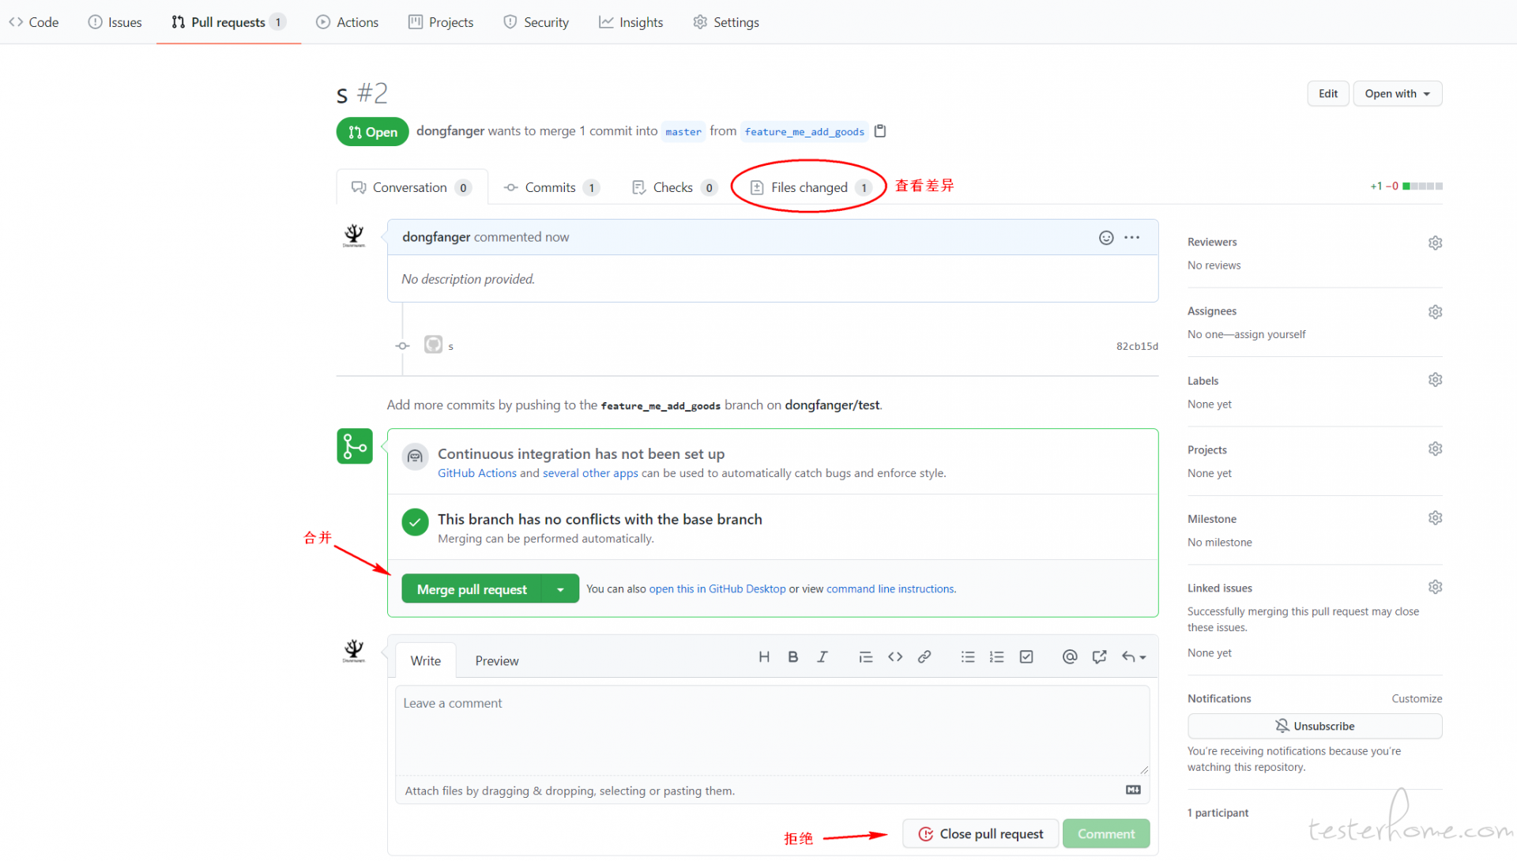This screenshot has height=861, width=1517.
Task: Open repository Settings tab
Action: (726, 22)
